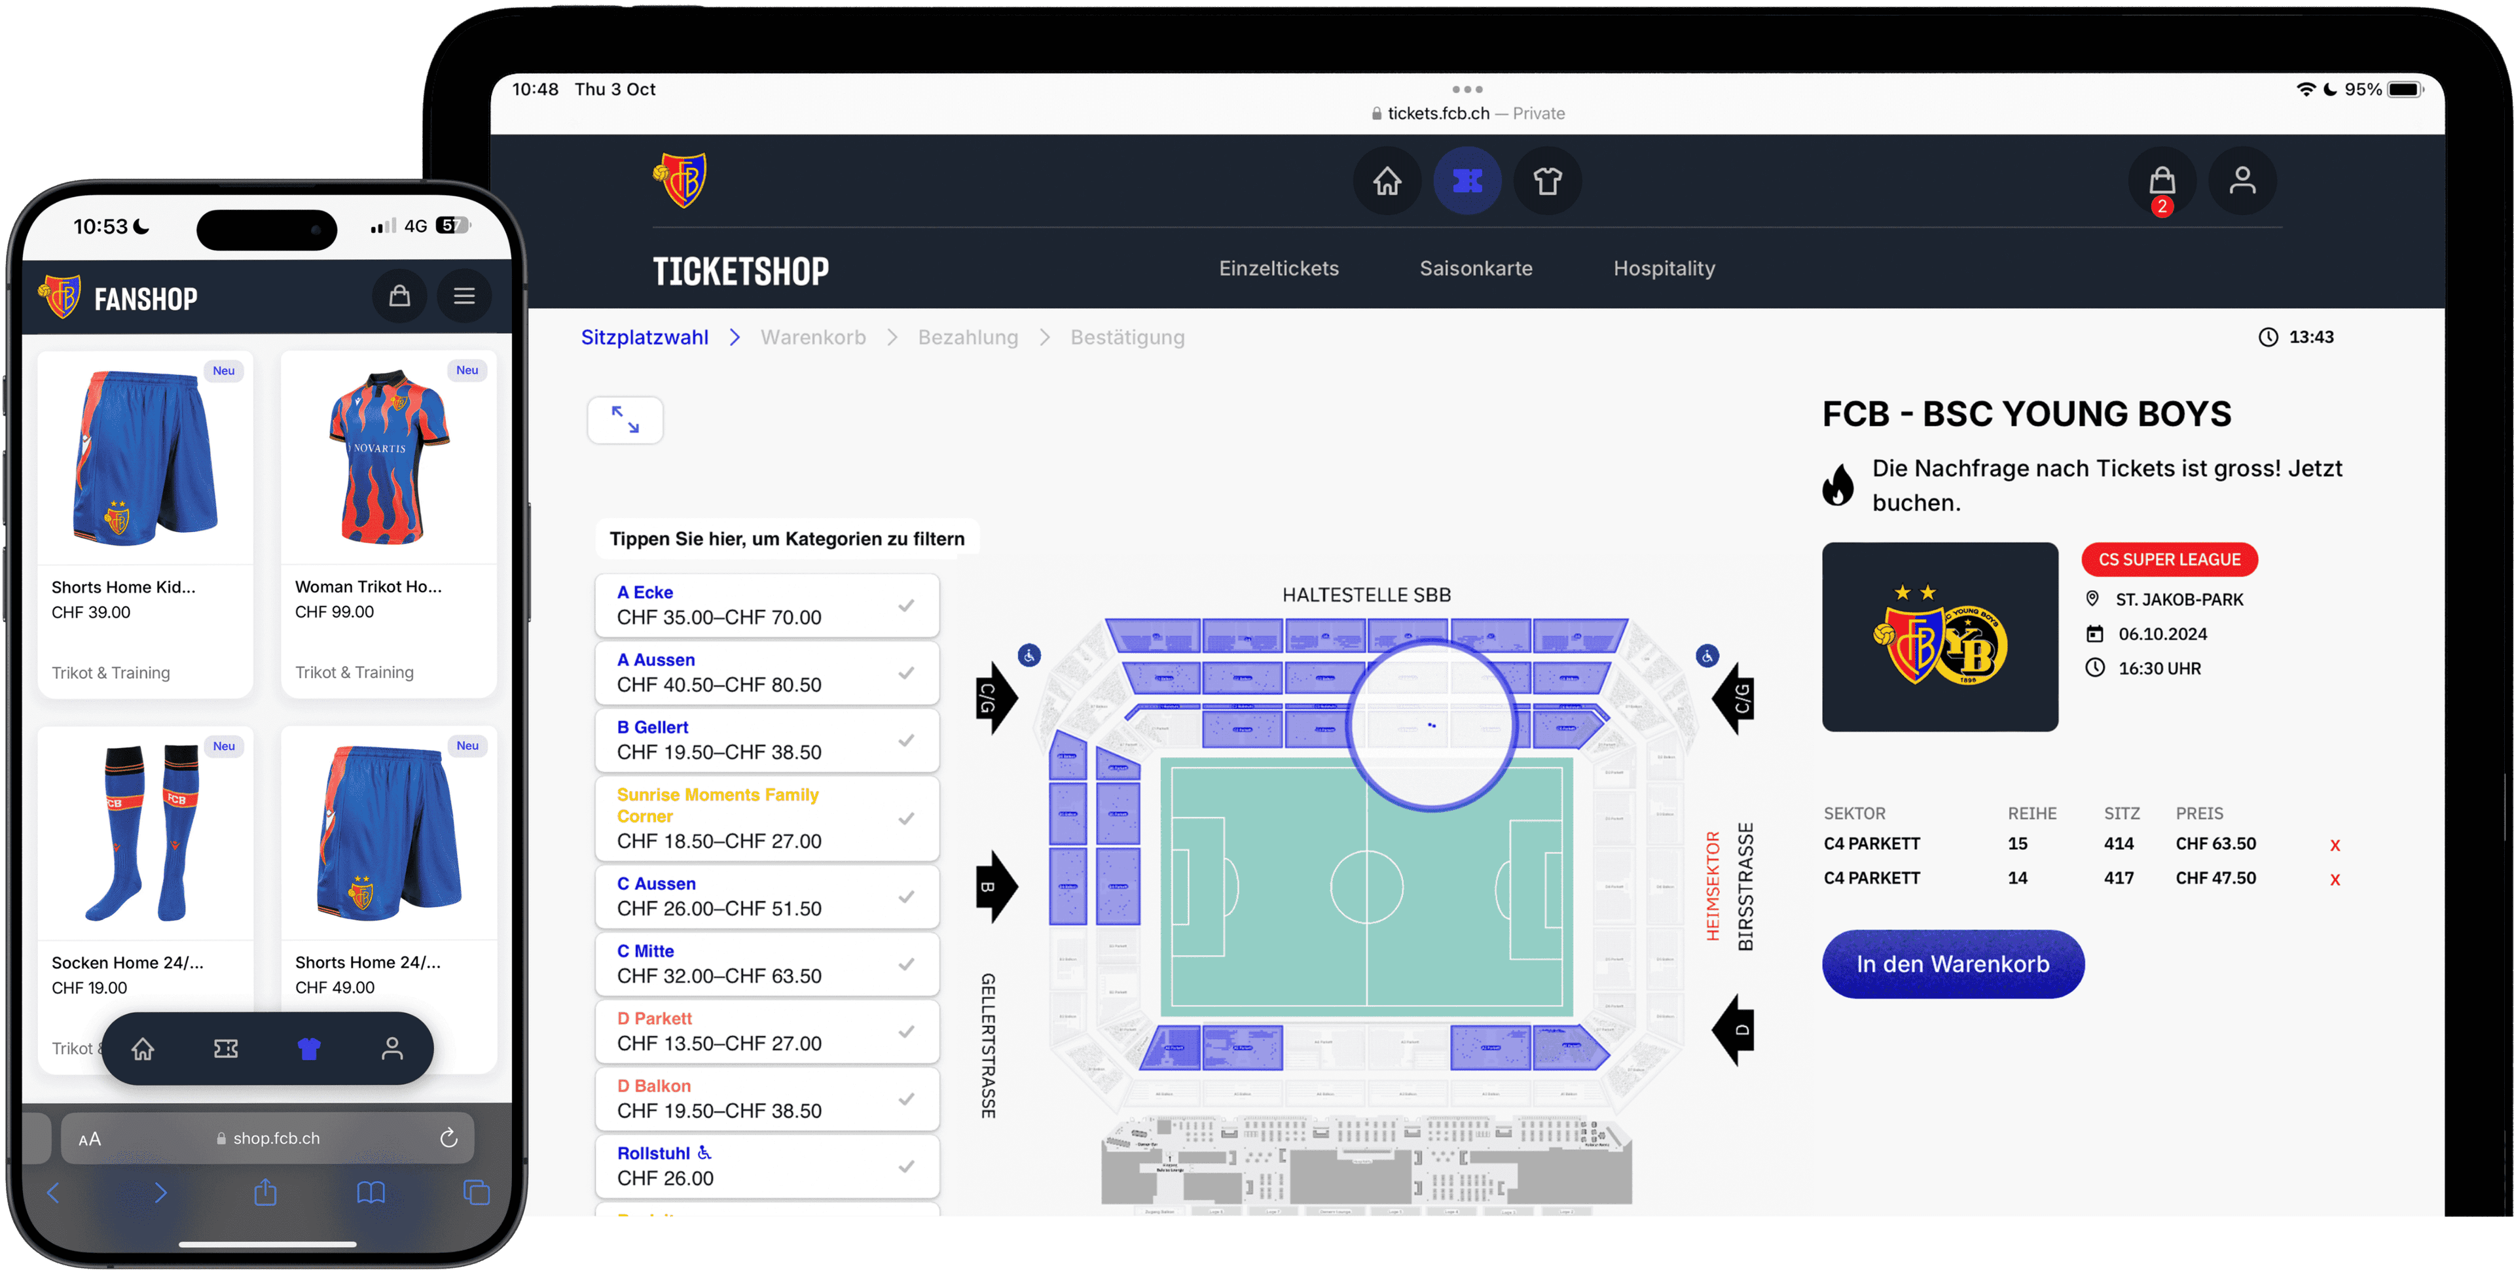Open the Safari share sheet on the phone
Viewport: 2514px width, 1270px height.
pyautogui.click(x=264, y=1191)
